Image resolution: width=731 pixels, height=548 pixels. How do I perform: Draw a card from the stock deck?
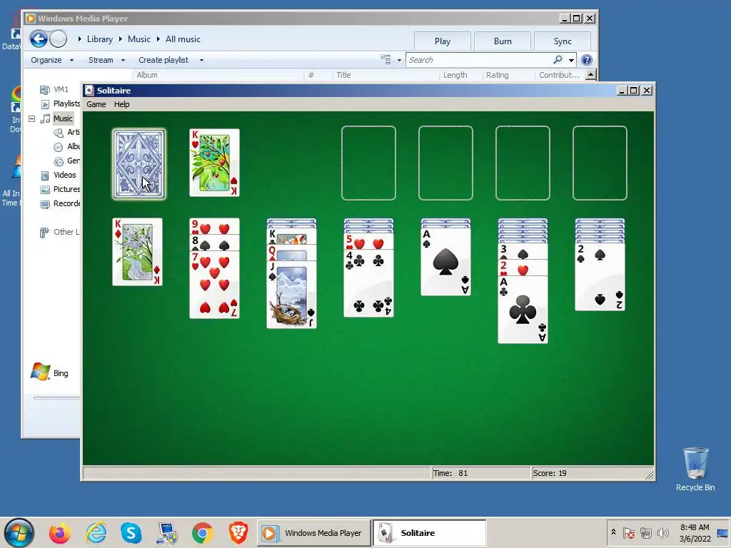[x=139, y=164]
